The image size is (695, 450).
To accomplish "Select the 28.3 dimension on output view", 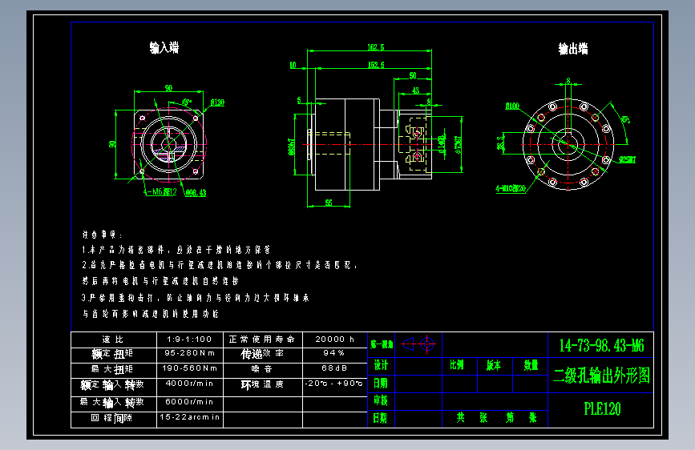I will [500, 143].
